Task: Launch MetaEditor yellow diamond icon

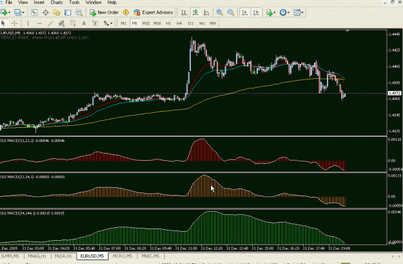Action: click(126, 12)
